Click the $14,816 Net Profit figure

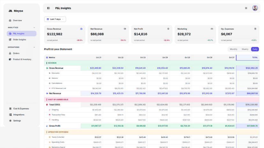pyautogui.click(x=141, y=34)
